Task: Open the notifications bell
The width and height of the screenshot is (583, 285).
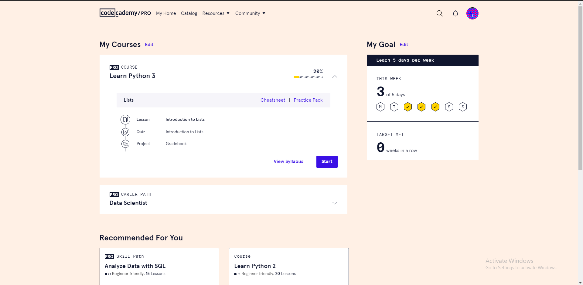Action: click(x=455, y=13)
